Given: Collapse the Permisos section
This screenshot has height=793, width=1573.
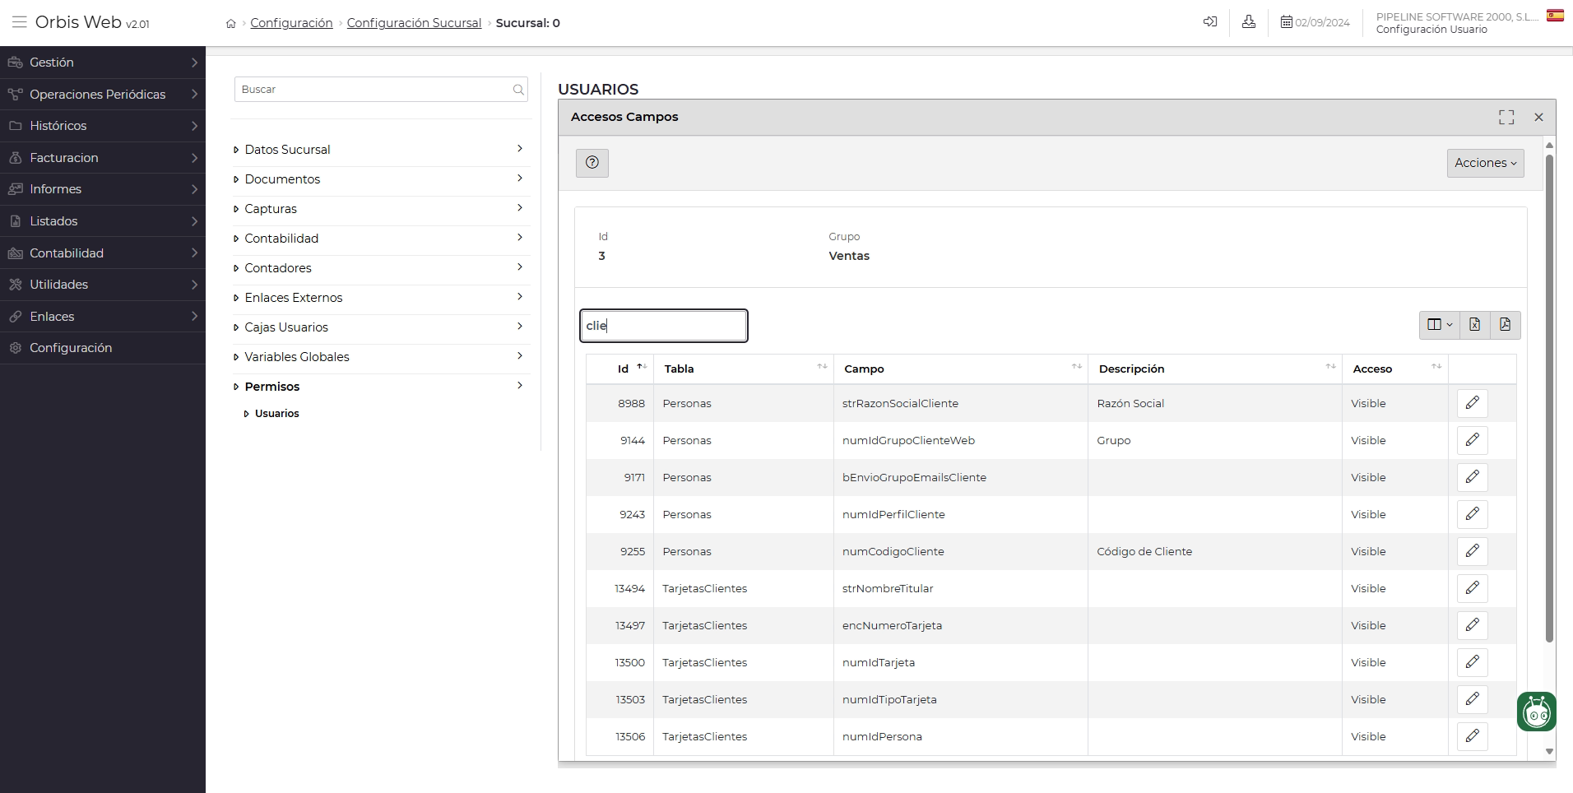Looking at the screenshot, I should pos(381,387).
